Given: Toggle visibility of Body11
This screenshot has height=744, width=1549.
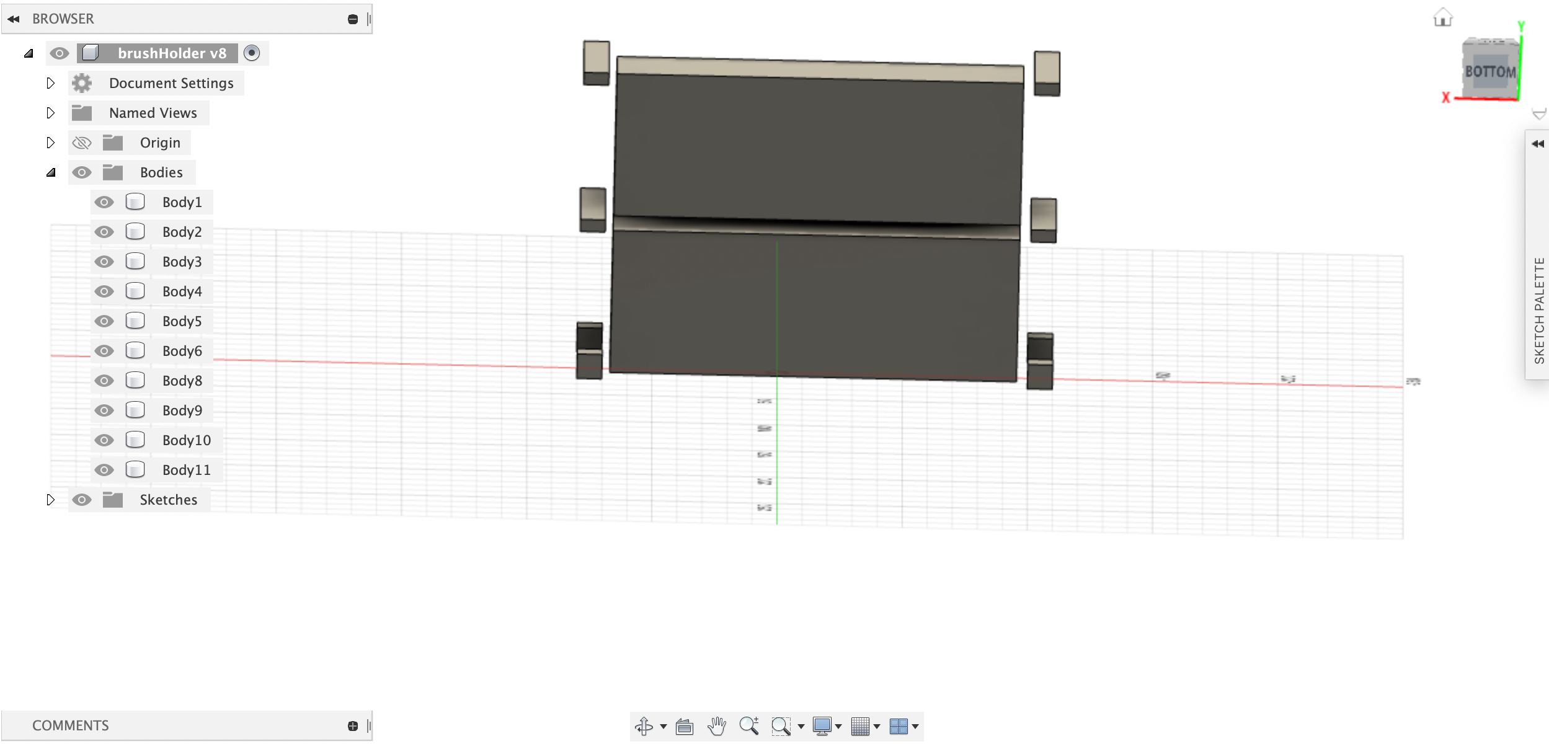Looking at the screenshot, I should pyautogui.click(x=104, y=469).
